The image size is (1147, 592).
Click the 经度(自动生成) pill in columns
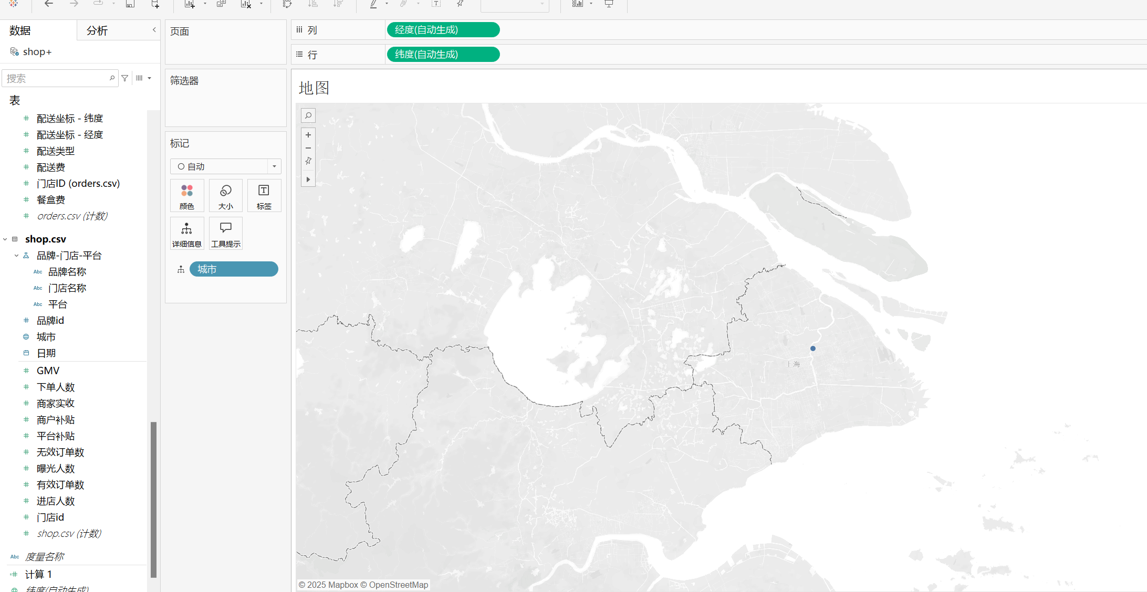443,30
